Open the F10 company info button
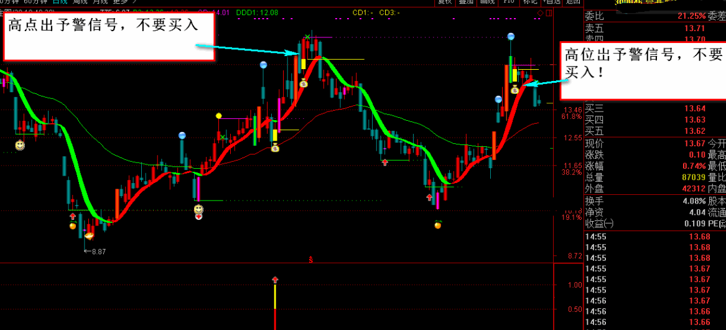This screenshot has height=330, width=726. click(508, 2)
